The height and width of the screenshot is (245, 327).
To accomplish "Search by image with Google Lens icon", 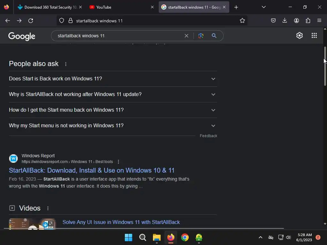I will coord(201,36).
